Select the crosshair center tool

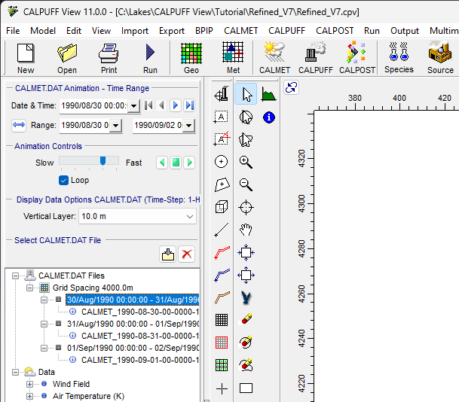246,207
